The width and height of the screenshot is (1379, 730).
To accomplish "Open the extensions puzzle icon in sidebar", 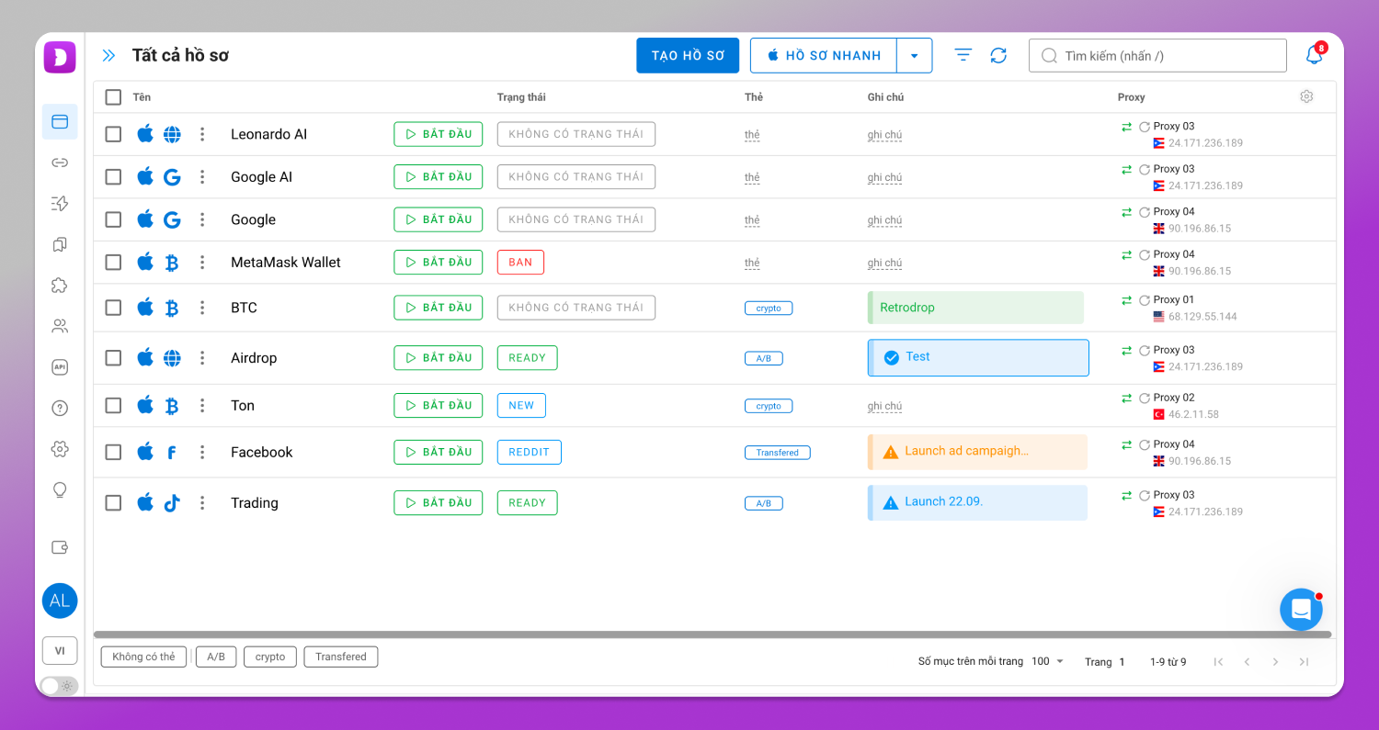I will [60, 285].
